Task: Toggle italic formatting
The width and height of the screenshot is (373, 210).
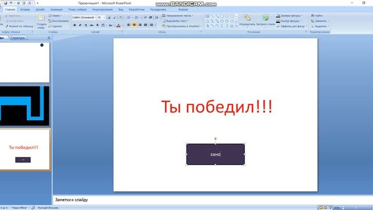Action: coord(80,25)
